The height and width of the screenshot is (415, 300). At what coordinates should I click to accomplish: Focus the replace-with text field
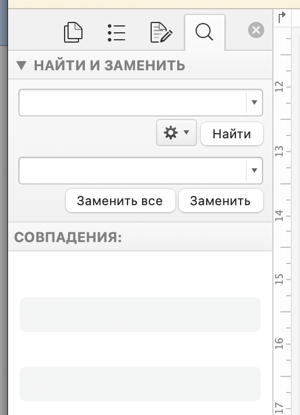(133, 171)
